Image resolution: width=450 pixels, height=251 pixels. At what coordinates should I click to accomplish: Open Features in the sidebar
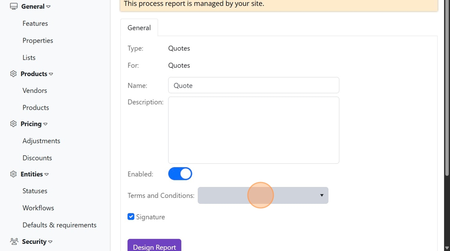click(x=35, y=23)
